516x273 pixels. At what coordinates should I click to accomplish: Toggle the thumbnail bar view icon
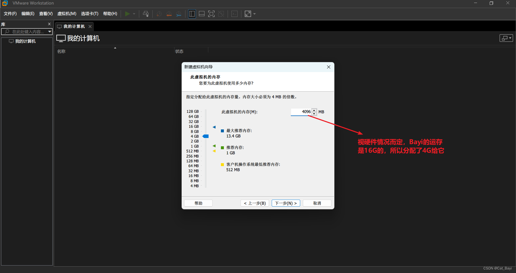[x=202, y=14]
